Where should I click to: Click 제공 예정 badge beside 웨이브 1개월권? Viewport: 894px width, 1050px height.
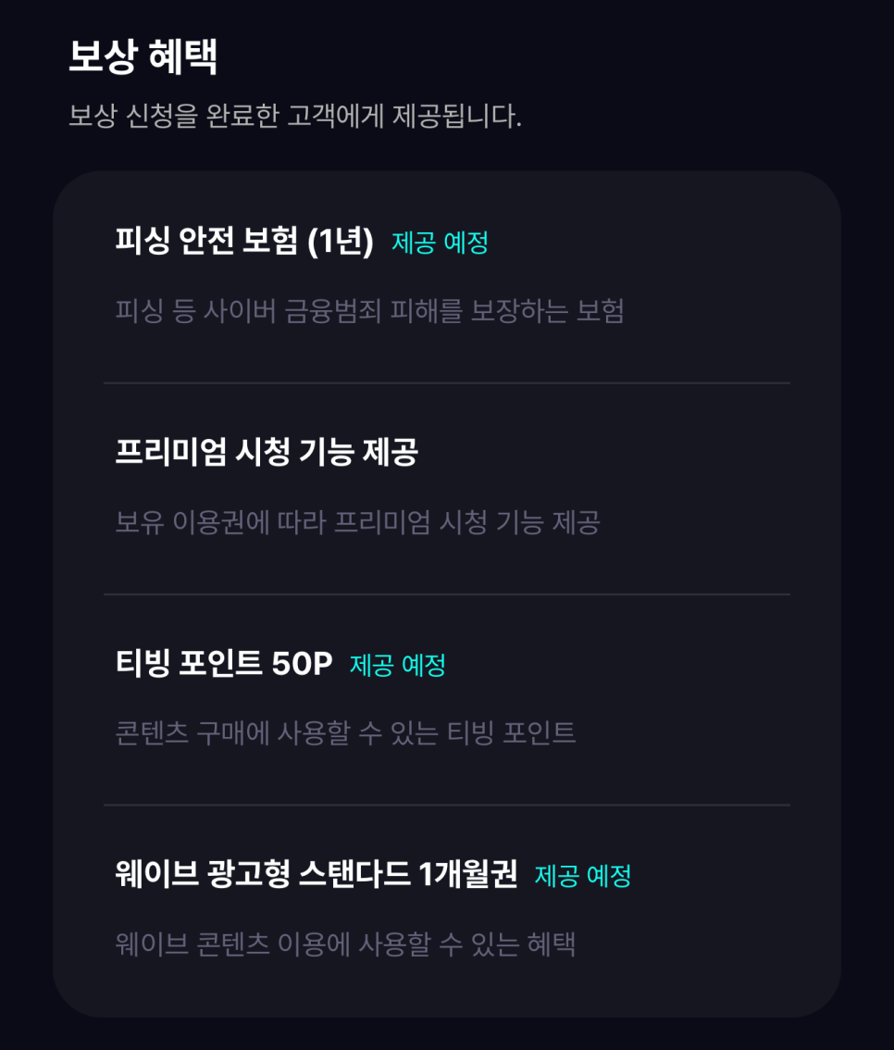(x=583, y=875)
